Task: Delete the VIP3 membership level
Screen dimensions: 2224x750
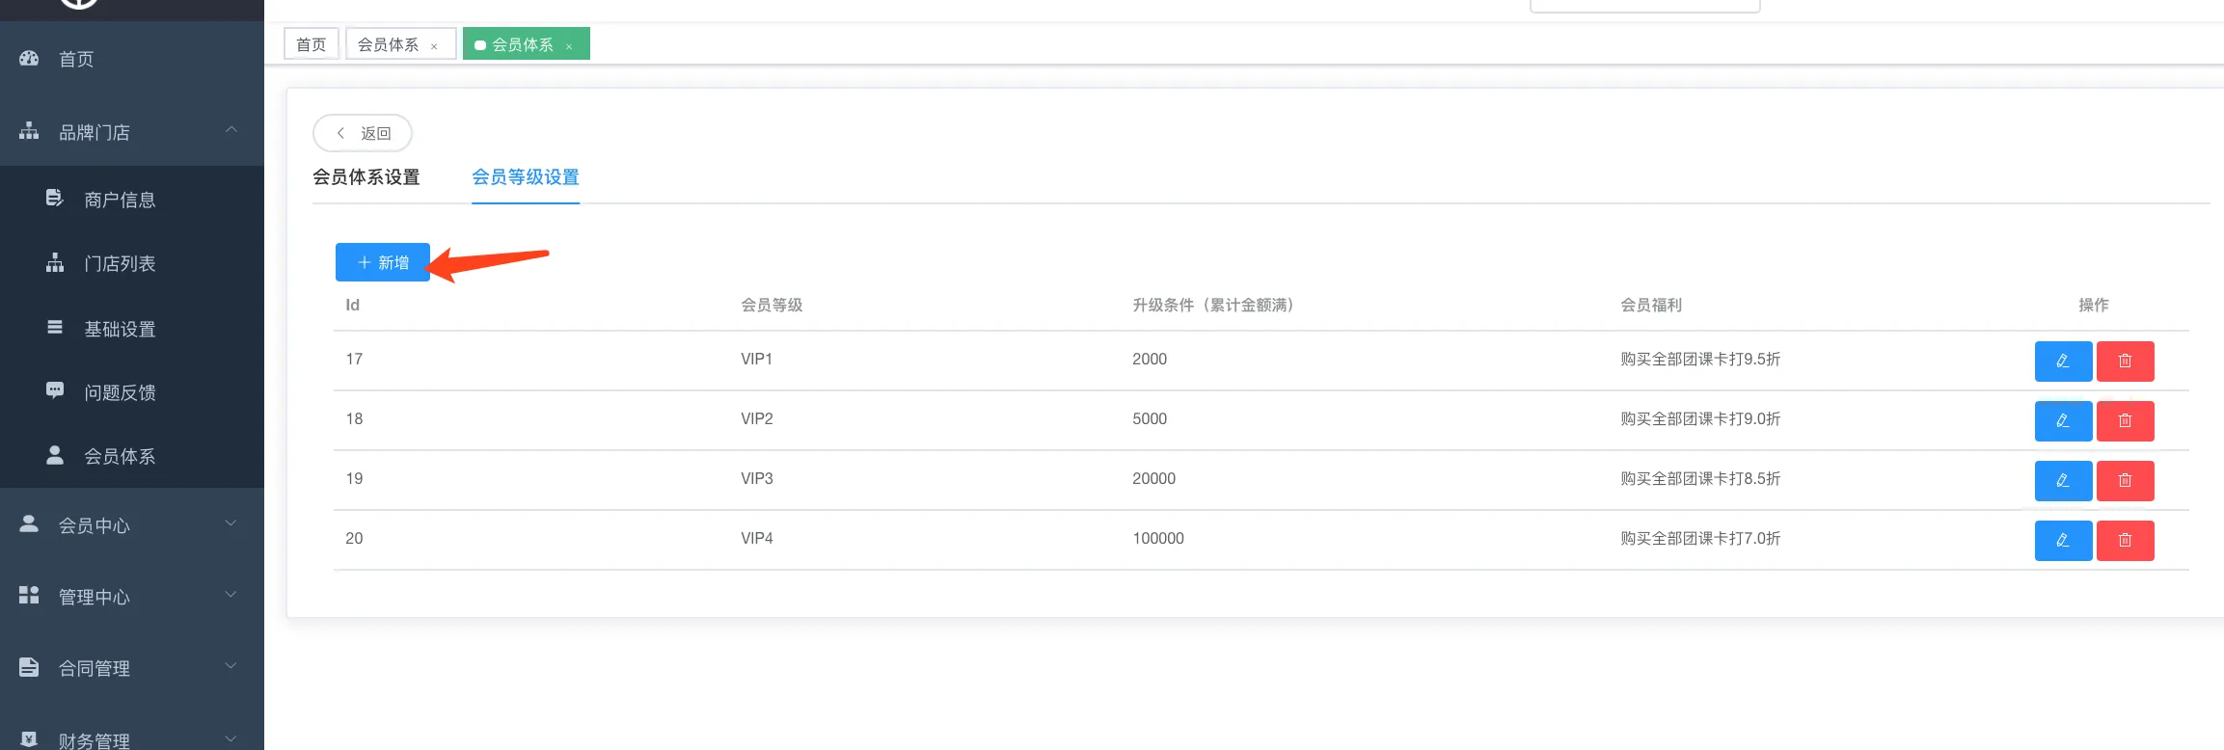Action: pos(2124,481)
